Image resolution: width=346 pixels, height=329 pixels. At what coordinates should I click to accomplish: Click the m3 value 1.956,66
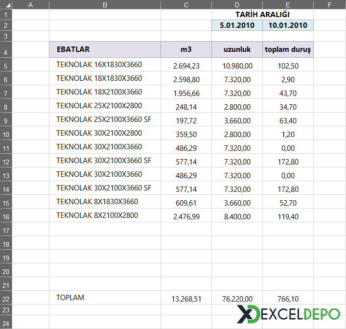(x=186, y=93)
